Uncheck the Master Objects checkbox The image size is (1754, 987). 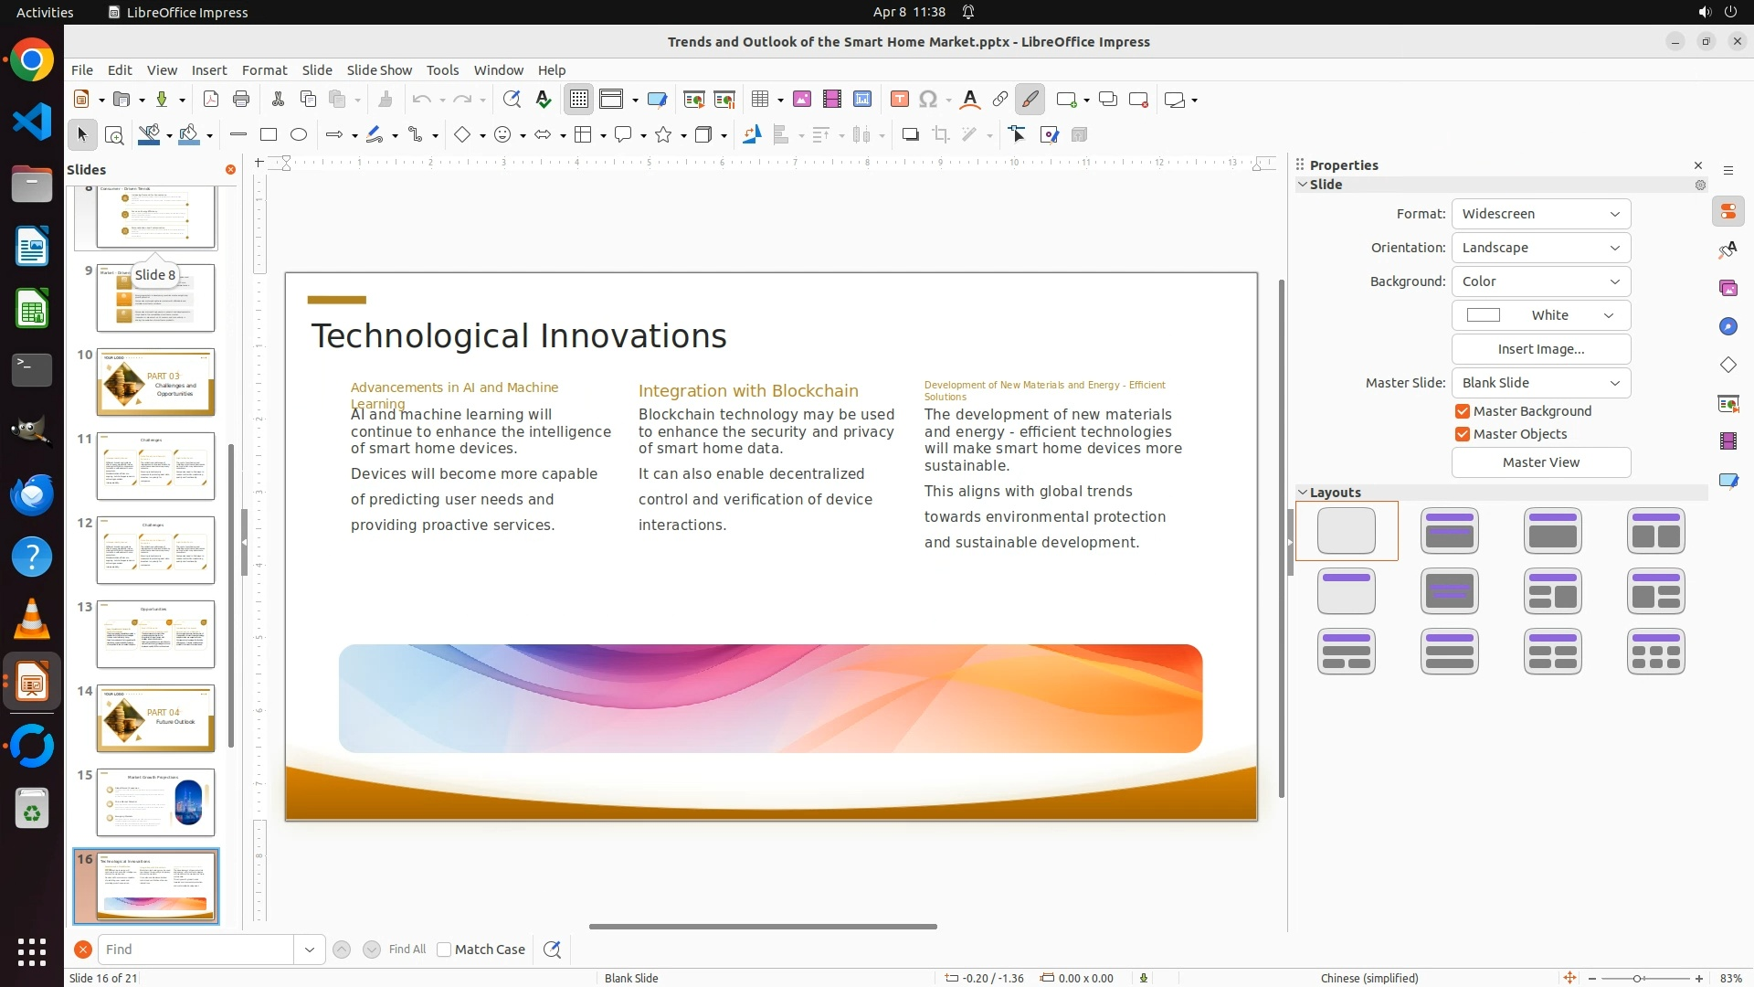point(1463,434)
